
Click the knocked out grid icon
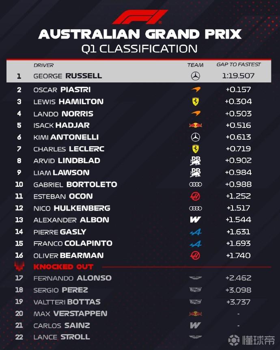pyautogui.click(x=19, y=267)
